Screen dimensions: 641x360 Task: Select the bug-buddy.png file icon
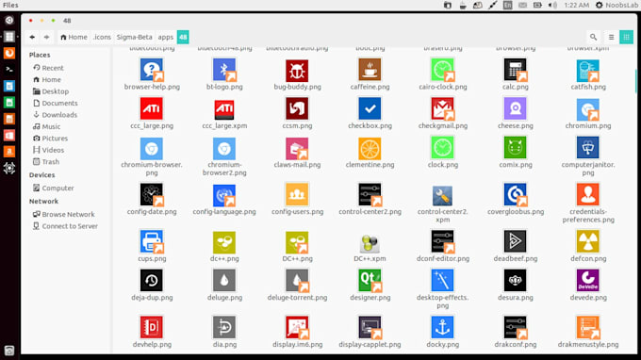[x=297, y=70]
